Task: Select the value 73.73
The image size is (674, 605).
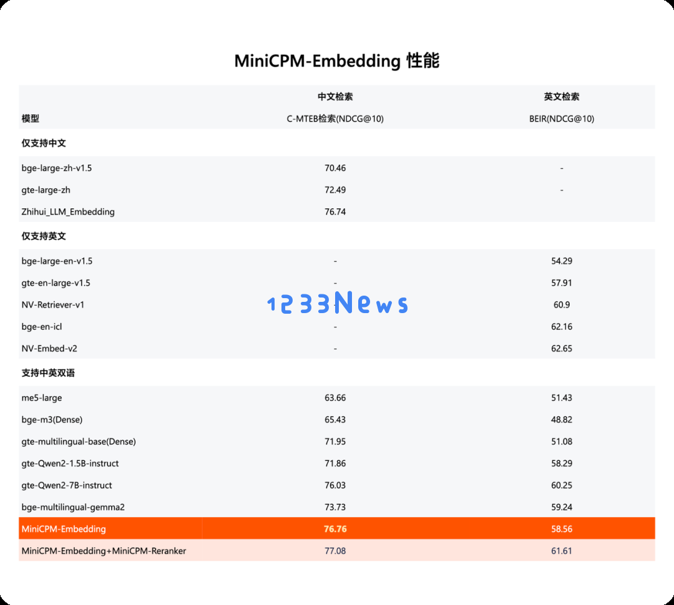Action: pyautogui.click(x=335, y=507)
